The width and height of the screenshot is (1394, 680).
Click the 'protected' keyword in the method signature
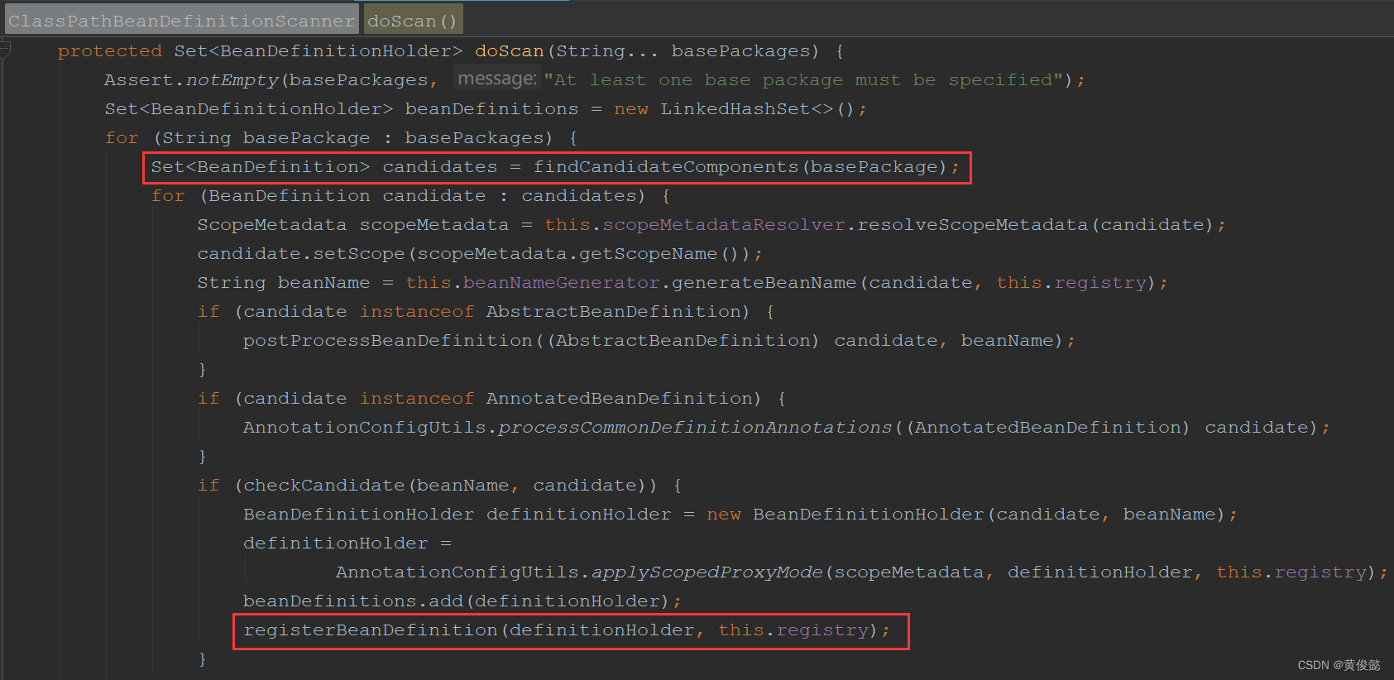tap(110, 51)
